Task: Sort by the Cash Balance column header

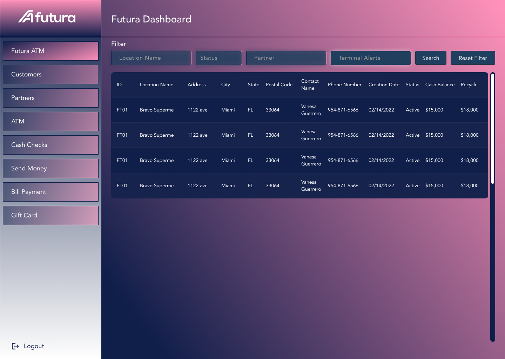Action: pyautogui.click(x=440, y=84)
